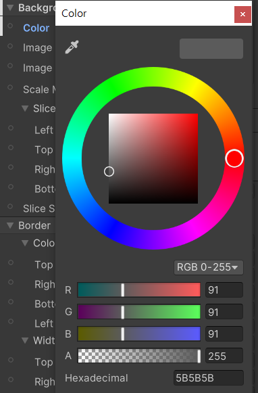Select the Slice Left property label
Viewport: 258px width, 393px height.
click(x=44, y=130)
